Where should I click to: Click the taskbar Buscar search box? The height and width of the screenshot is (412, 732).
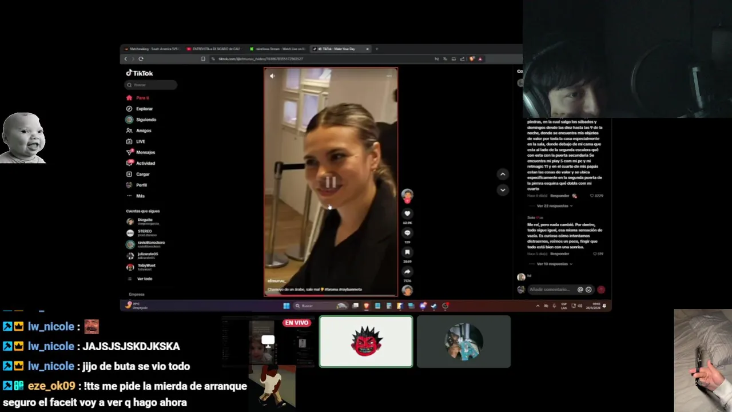click(320, 306)
